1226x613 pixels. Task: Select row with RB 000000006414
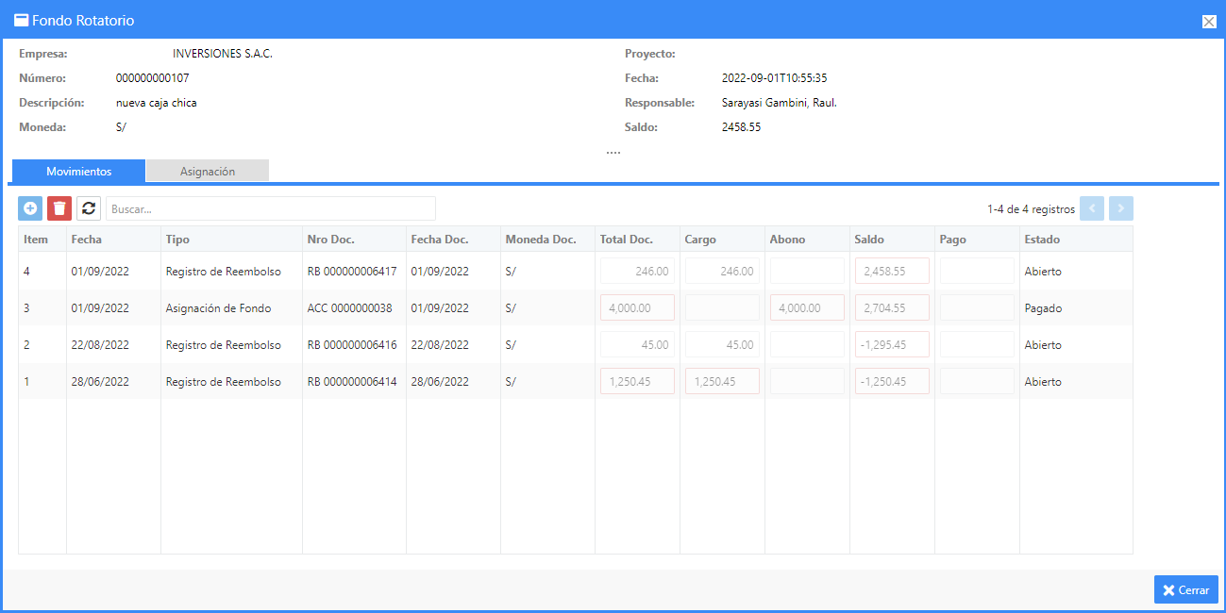click(576, 381)
